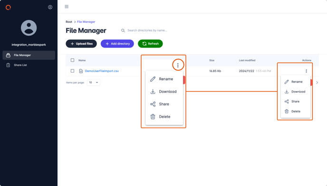Click the file icon beside DemoUserFileImport.csv
Screen dimensions: 327x186
(x=81, y=71)
